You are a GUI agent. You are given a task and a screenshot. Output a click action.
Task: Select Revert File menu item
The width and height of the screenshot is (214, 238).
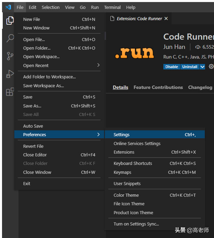[59, 146]
